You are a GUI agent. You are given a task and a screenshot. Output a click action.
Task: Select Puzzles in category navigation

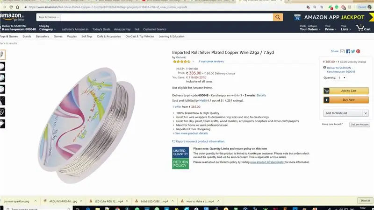72,36
